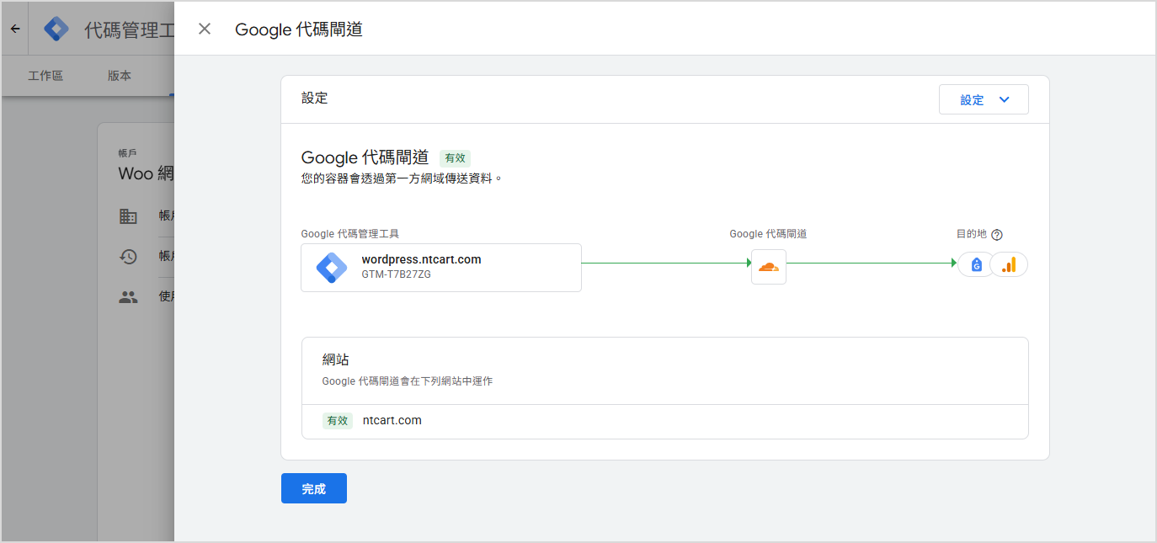The image size is (1157, 543).
Task: Click the users people icon in background
Action: click(128, 297)
